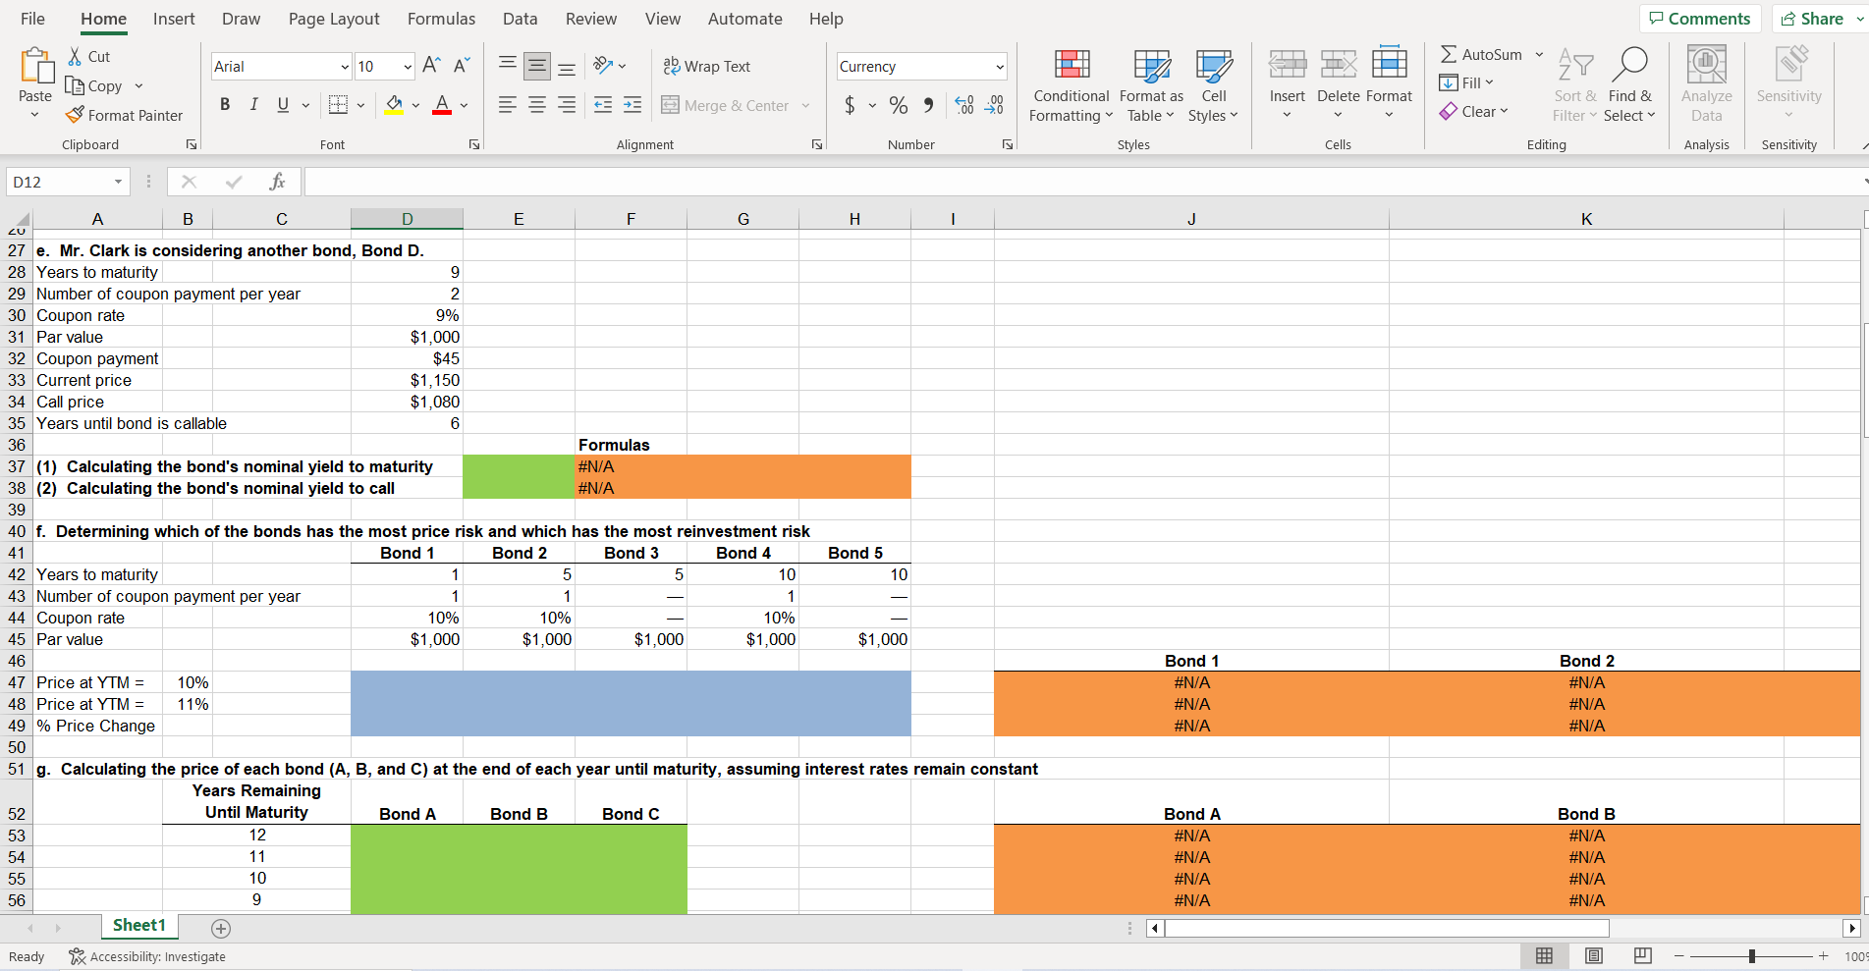Click the Increase Decimal icon
Image resolution: width=1869 pixels, height=971 pixels.
pyautogui.click(x=962, y=105)
